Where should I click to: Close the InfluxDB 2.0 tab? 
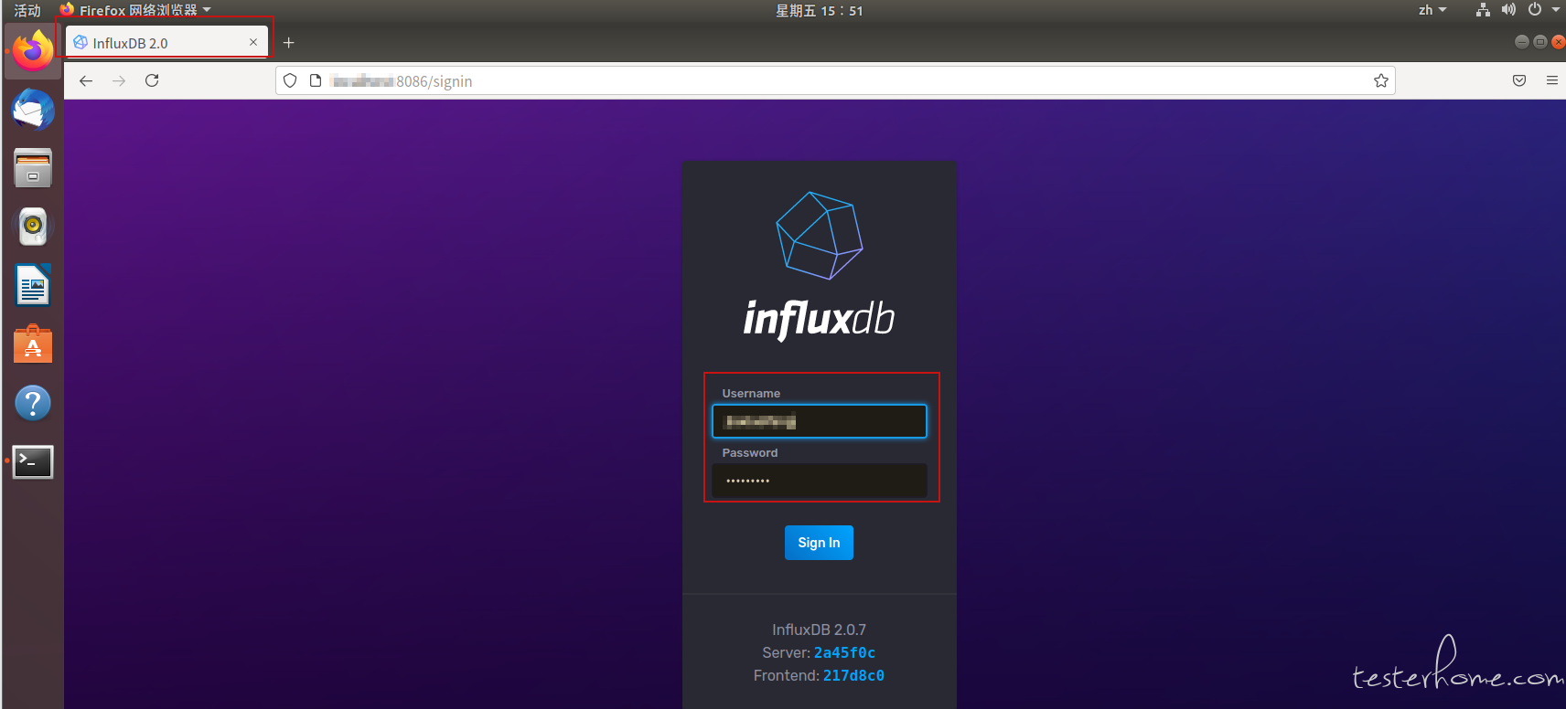tap(253, 42)
